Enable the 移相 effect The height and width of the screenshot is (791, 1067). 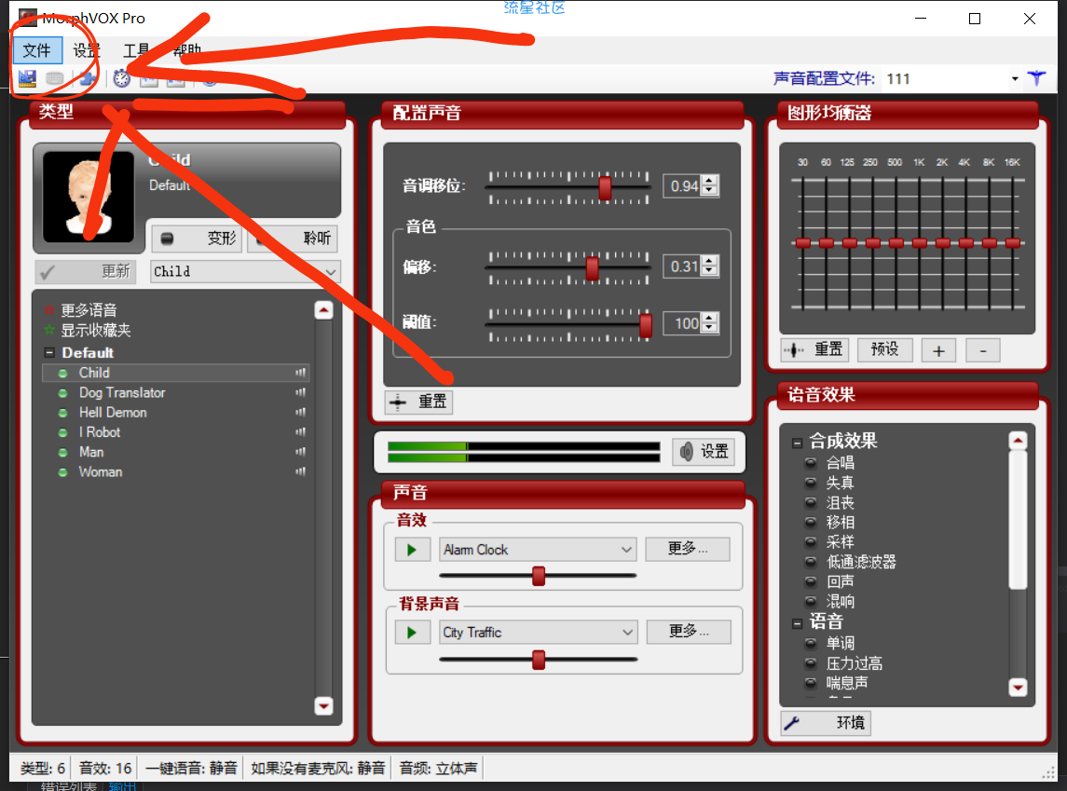point(811,523)
